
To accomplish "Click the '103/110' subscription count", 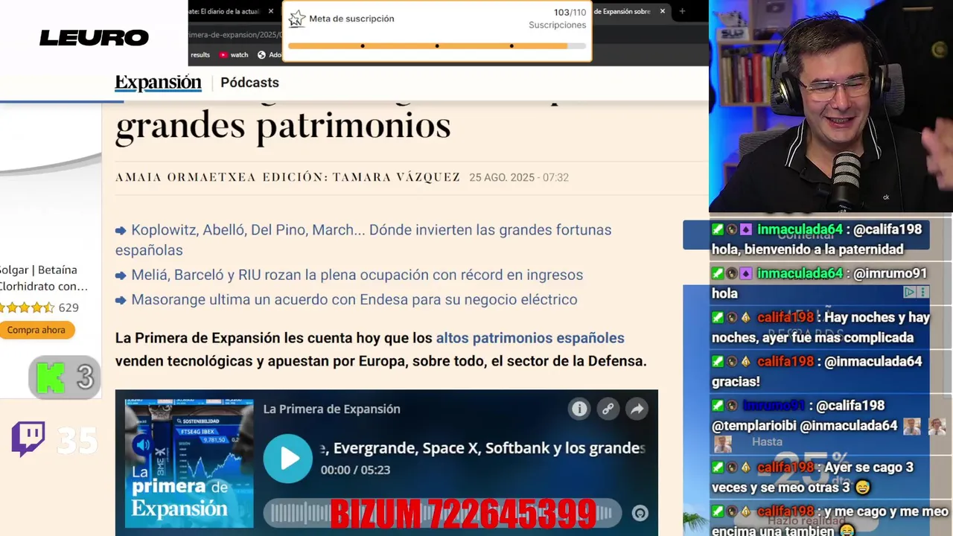I will (x=570, y=13).
